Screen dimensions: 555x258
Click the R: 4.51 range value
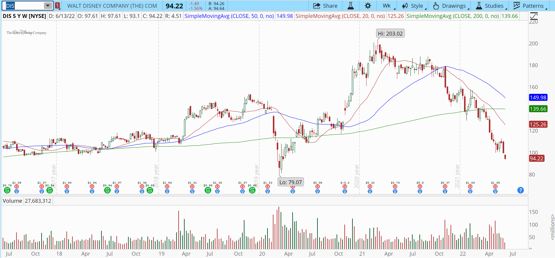pos(173,16)
